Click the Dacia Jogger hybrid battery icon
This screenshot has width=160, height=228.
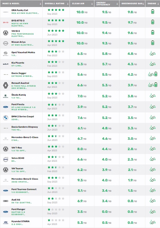(x=155, y=74)
